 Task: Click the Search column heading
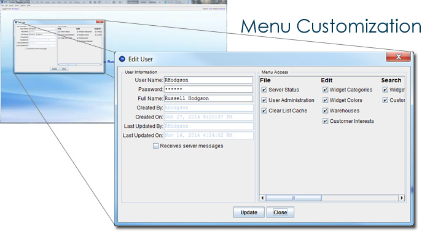pyautogui.click(x=391, y=80)
